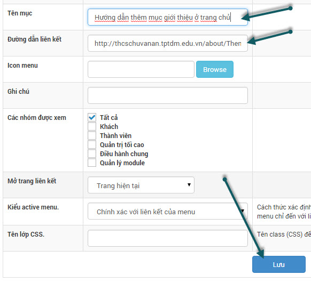Click the Tên lớp CSS input field
The image size is (311, 291).
[168, 238]
